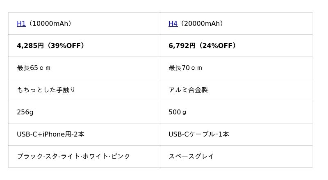
Task: Click the 10000mAh capacity text
Action: click(x=50, y=24)
